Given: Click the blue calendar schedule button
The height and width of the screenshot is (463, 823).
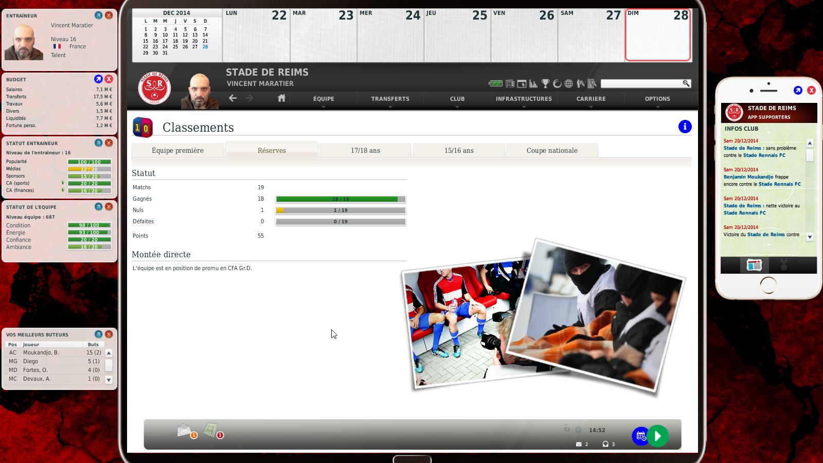Looking at the screenshot, I should pyautogui.click(x=641, y=436).
